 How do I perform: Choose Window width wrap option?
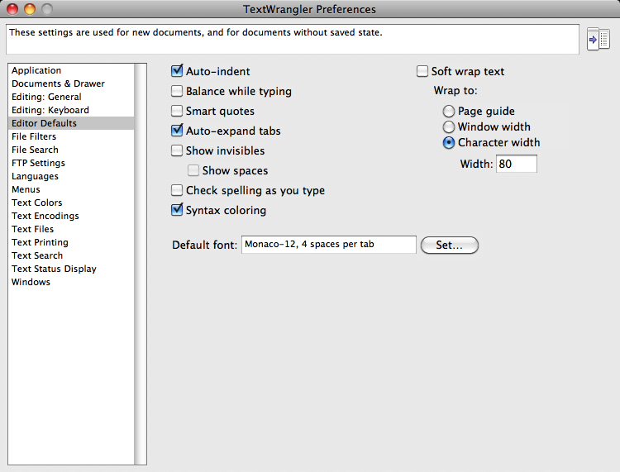pyautogui.click(x=449, y=127)
